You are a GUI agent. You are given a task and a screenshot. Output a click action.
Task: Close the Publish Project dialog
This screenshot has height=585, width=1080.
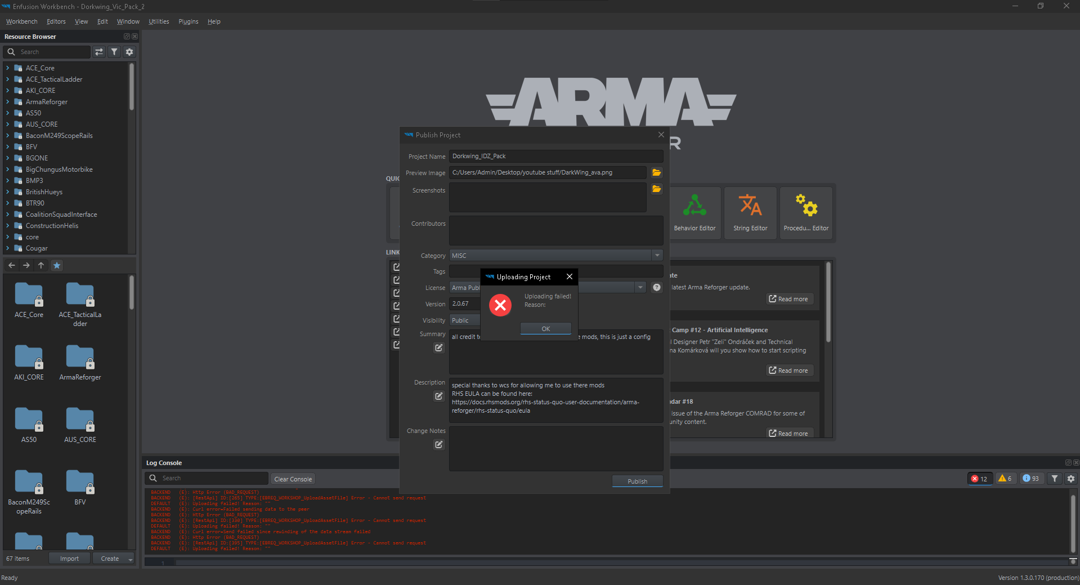pos(661,135)
